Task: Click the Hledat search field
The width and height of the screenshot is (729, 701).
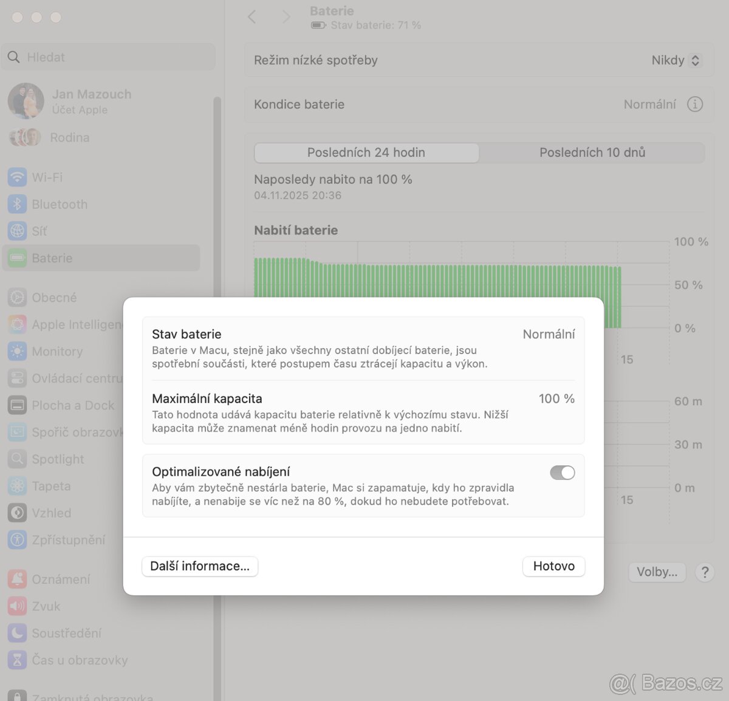Action: coord(109,57)
